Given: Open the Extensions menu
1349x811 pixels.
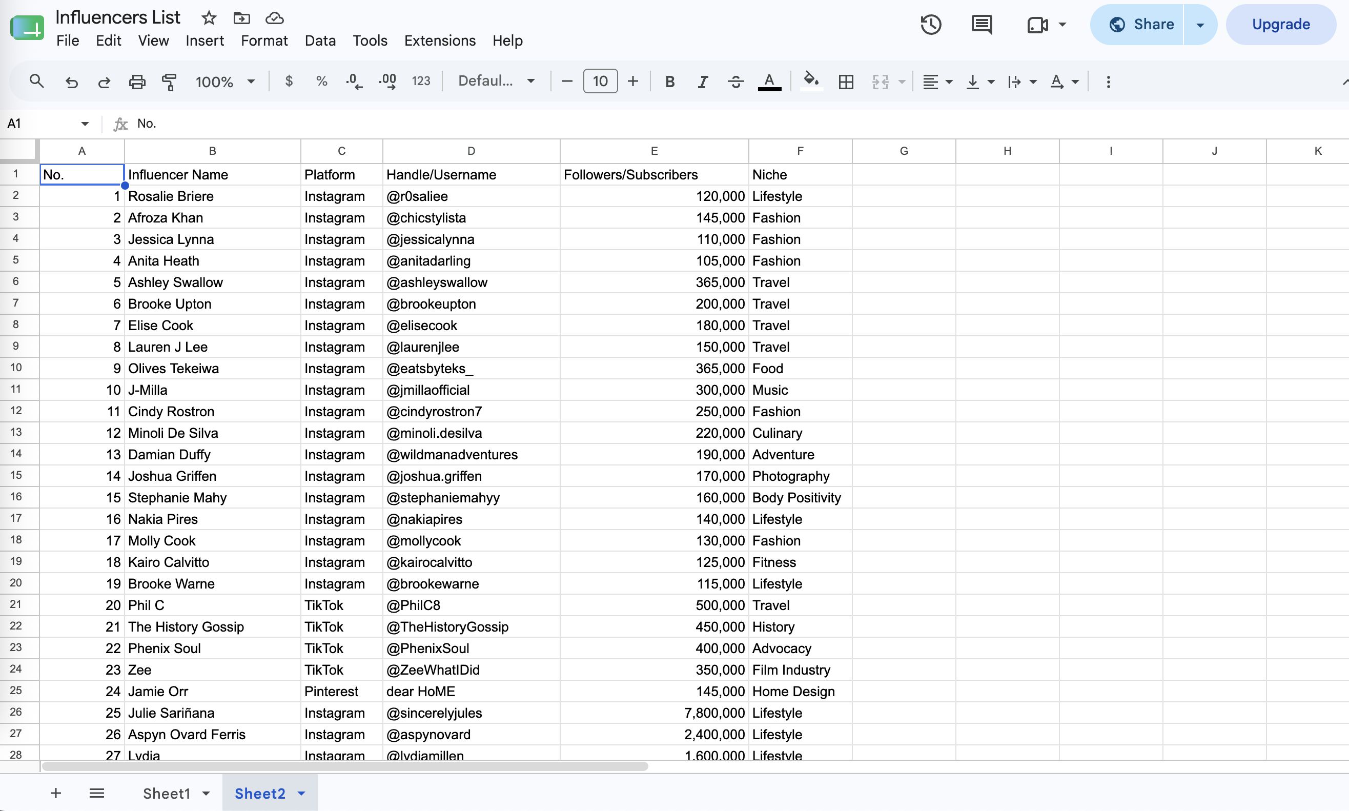Looking at the screenshot, I should (x=440, y=40).
